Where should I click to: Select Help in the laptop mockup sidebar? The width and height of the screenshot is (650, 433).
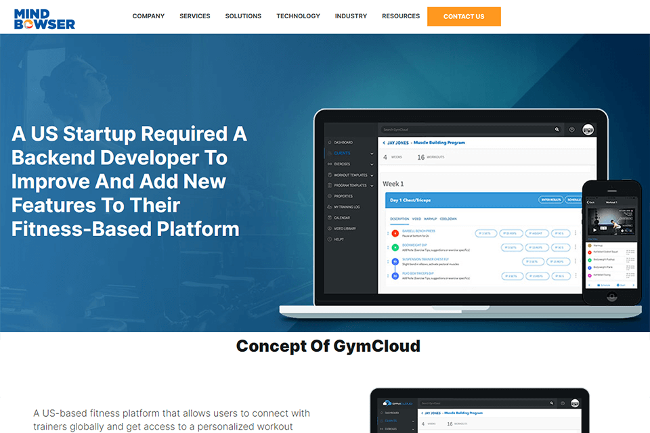click(339, 239)
